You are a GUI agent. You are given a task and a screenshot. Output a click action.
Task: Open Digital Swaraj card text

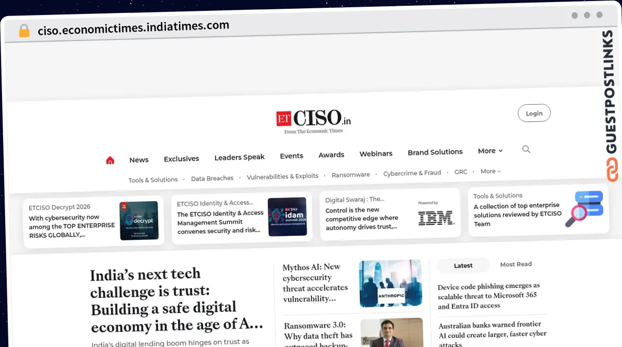(362, 213)
